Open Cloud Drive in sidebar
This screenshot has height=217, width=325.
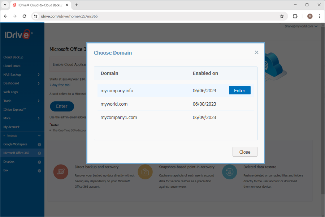pos(12,66)
